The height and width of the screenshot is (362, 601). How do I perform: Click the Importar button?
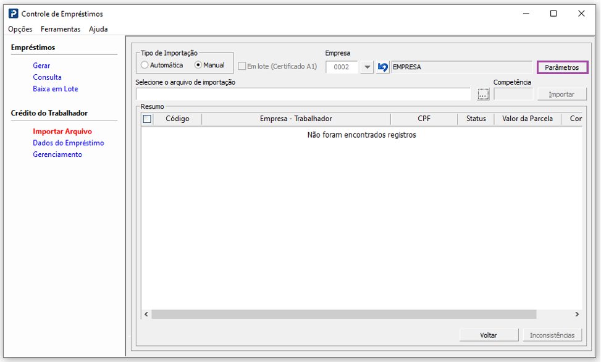[x=561, y=95]
